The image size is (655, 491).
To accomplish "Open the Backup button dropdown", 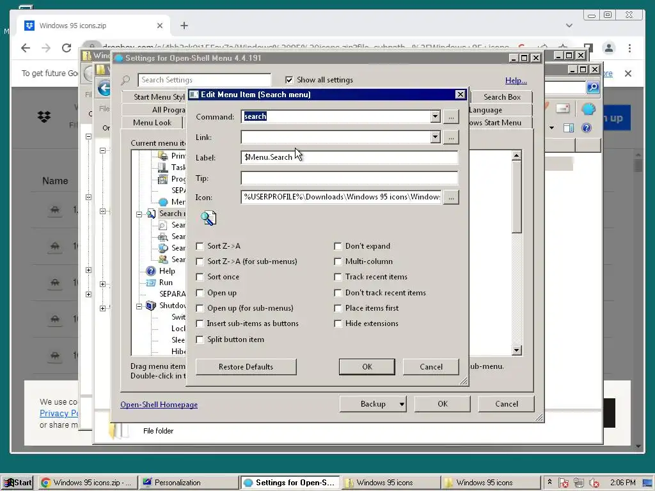I will [x=402, y=404].
